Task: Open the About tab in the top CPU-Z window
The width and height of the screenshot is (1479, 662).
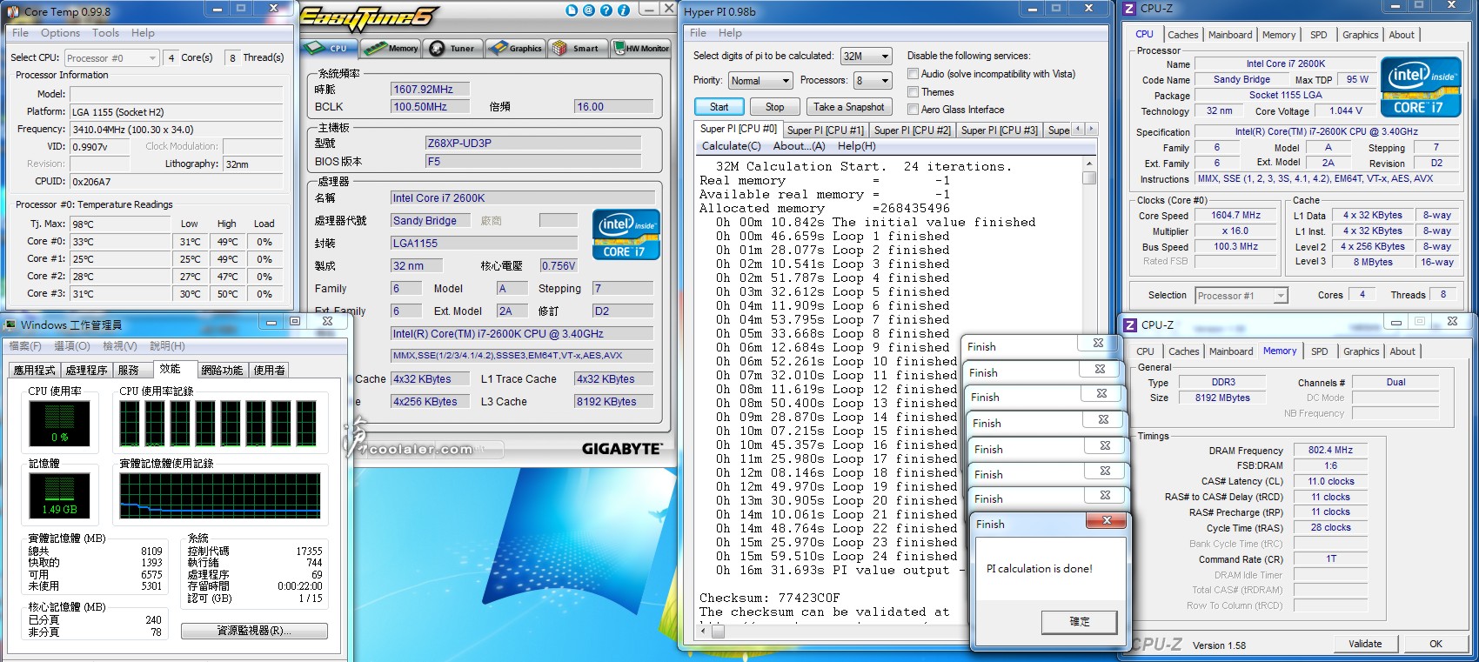Action: 1402,35
